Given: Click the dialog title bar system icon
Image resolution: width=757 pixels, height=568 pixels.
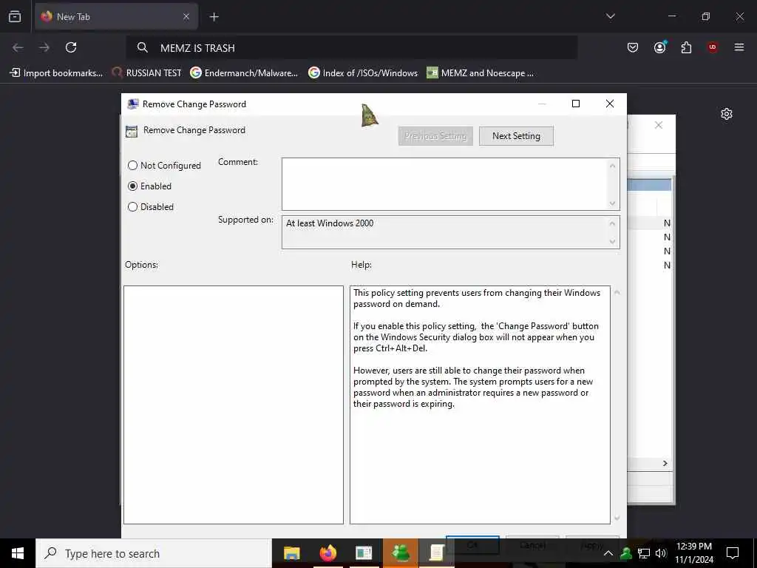Looking at the screenshot, I should click(x=132, y=104).
